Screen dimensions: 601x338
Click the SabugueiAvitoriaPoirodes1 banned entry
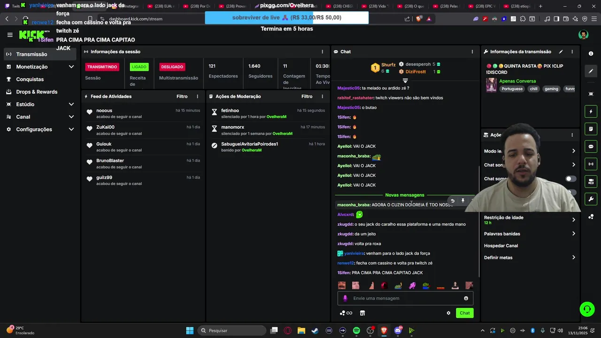pyautogui.click(x=268, y=147)
